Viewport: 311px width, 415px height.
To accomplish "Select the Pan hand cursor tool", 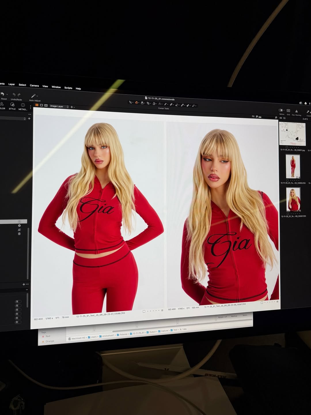I will [x=136, y=103].
